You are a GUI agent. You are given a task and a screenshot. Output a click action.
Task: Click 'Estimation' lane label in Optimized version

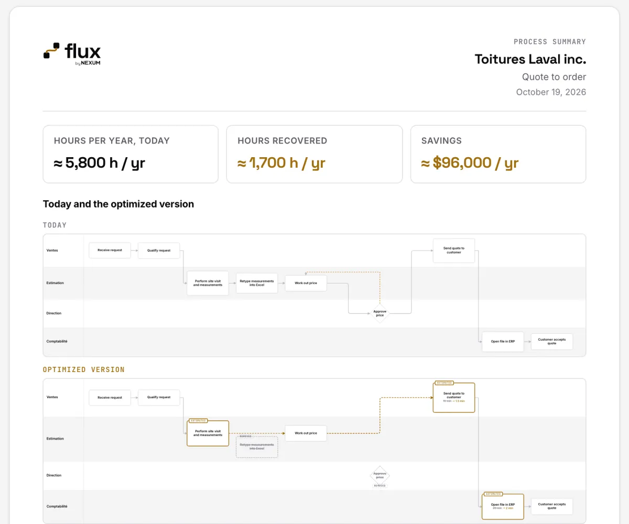55,439
